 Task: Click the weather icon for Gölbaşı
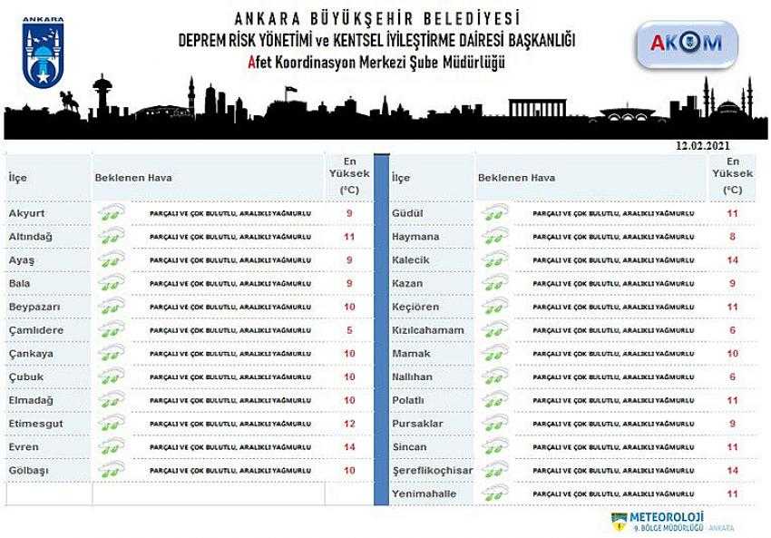[111, 471]
